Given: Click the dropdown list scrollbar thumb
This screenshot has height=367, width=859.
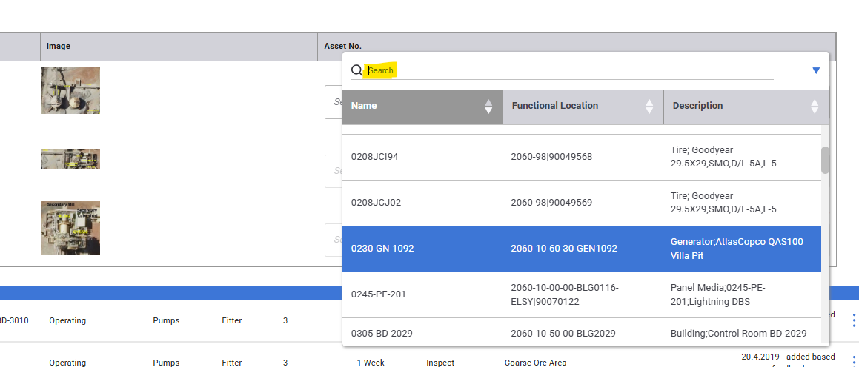Looking at the screenshot, I should click(x=825, y=161).
